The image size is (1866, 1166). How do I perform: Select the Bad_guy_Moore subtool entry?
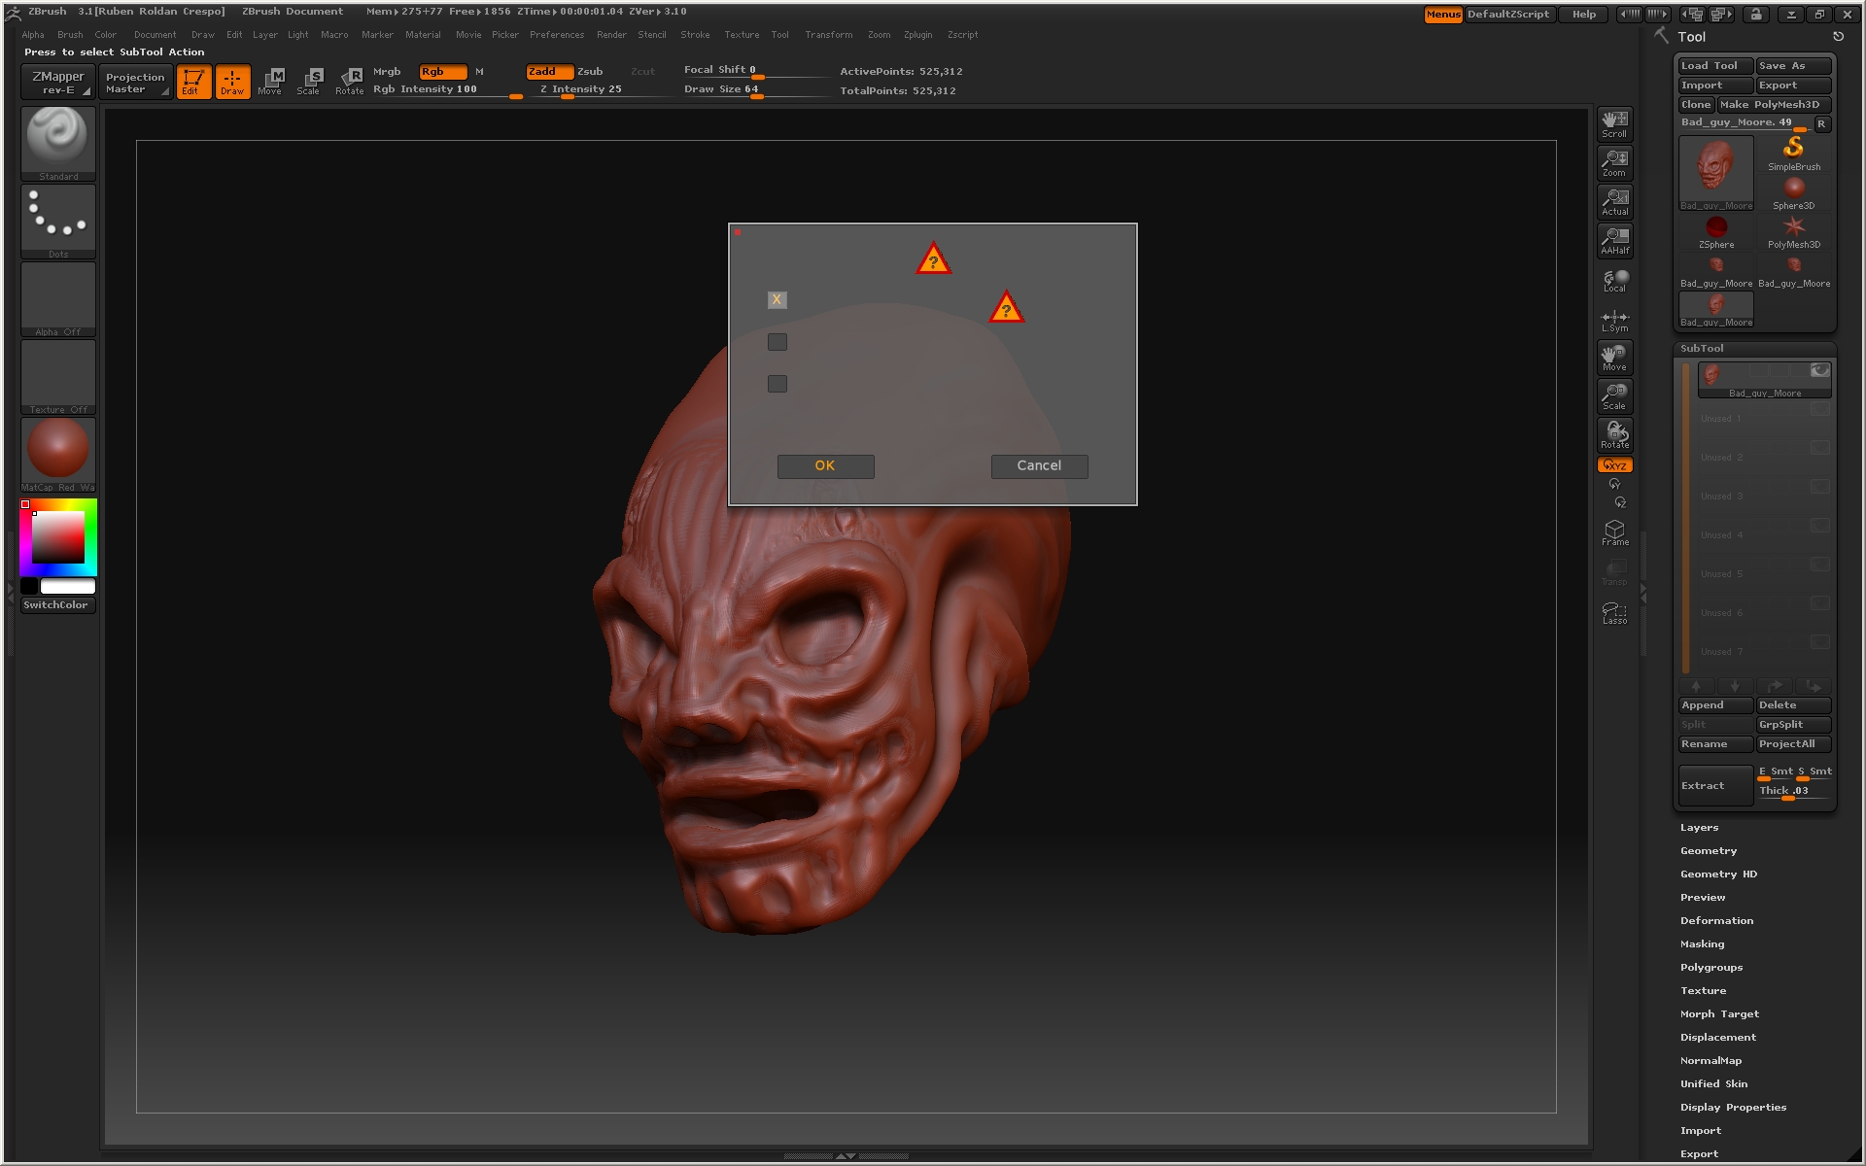click(1764, 380)
